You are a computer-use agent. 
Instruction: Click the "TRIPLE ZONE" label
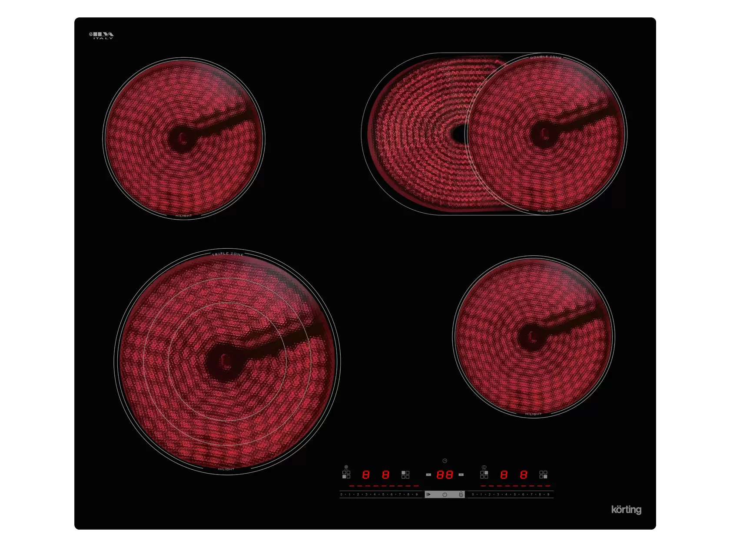(228, 254)
